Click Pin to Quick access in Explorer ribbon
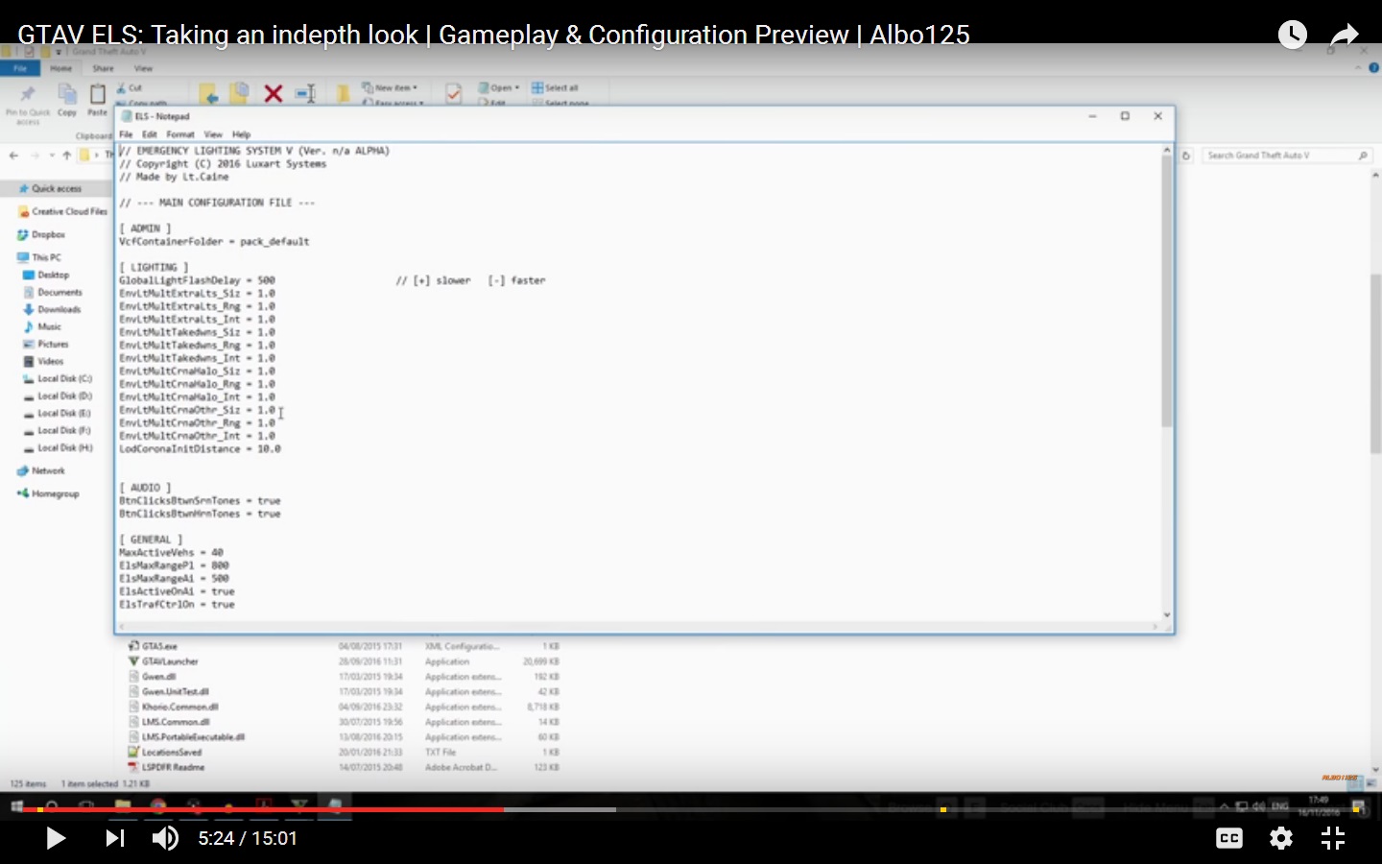 coord(28,103)
